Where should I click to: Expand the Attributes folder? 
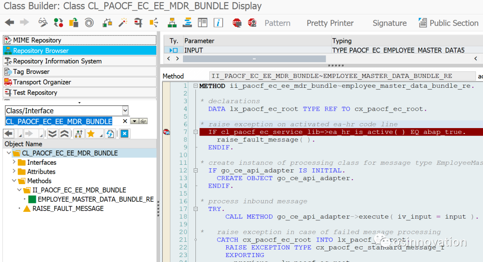click(x=14, y=171)
